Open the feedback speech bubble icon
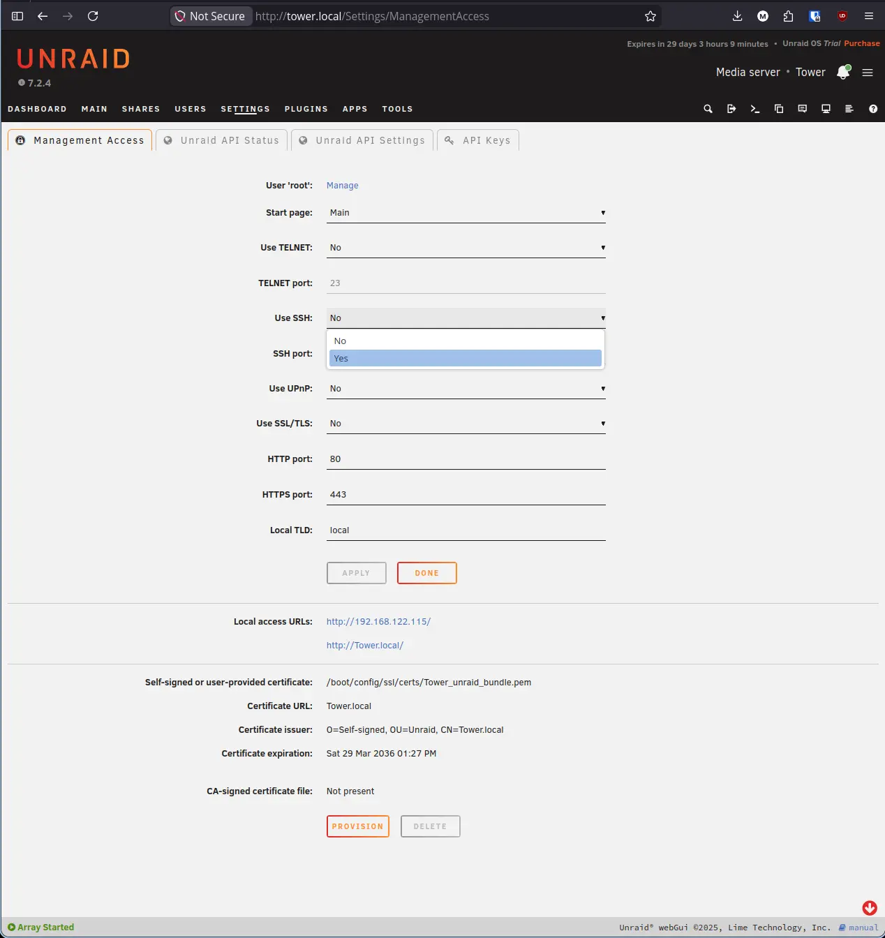This screenshot has height=938, width=885. [803, 109]
